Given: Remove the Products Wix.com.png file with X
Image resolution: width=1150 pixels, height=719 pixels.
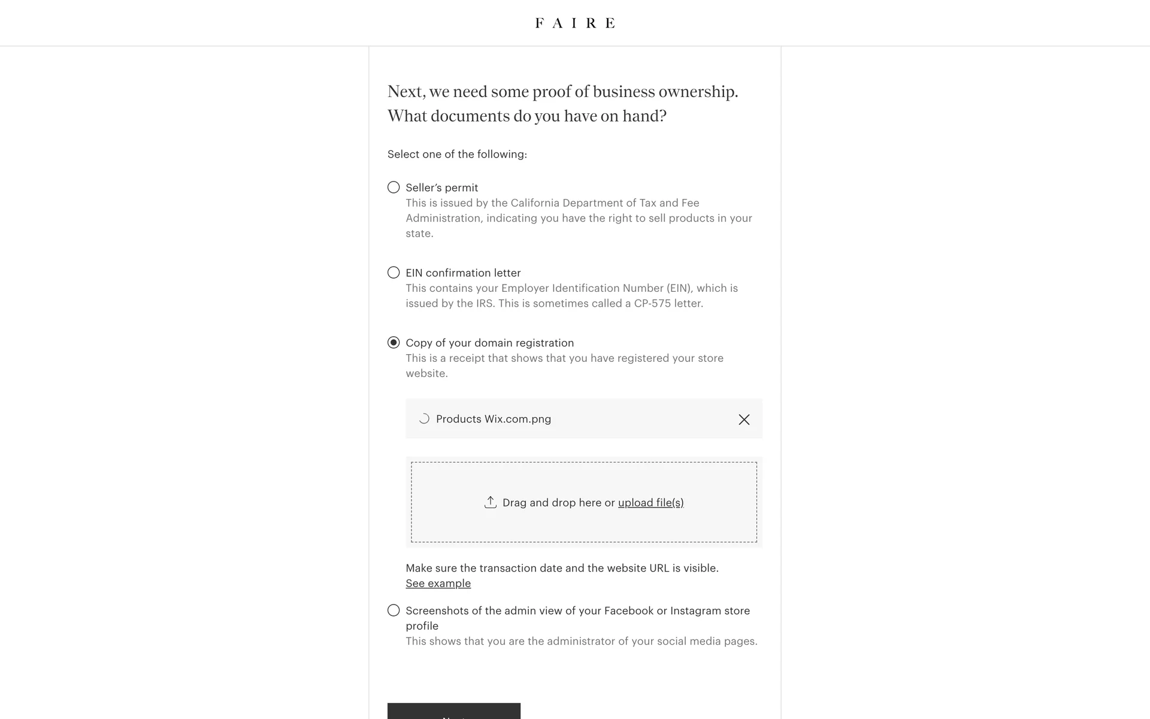Looking at the screenshot, I should 744,419.
